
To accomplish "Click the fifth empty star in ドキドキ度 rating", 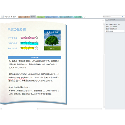I will 37,38.
